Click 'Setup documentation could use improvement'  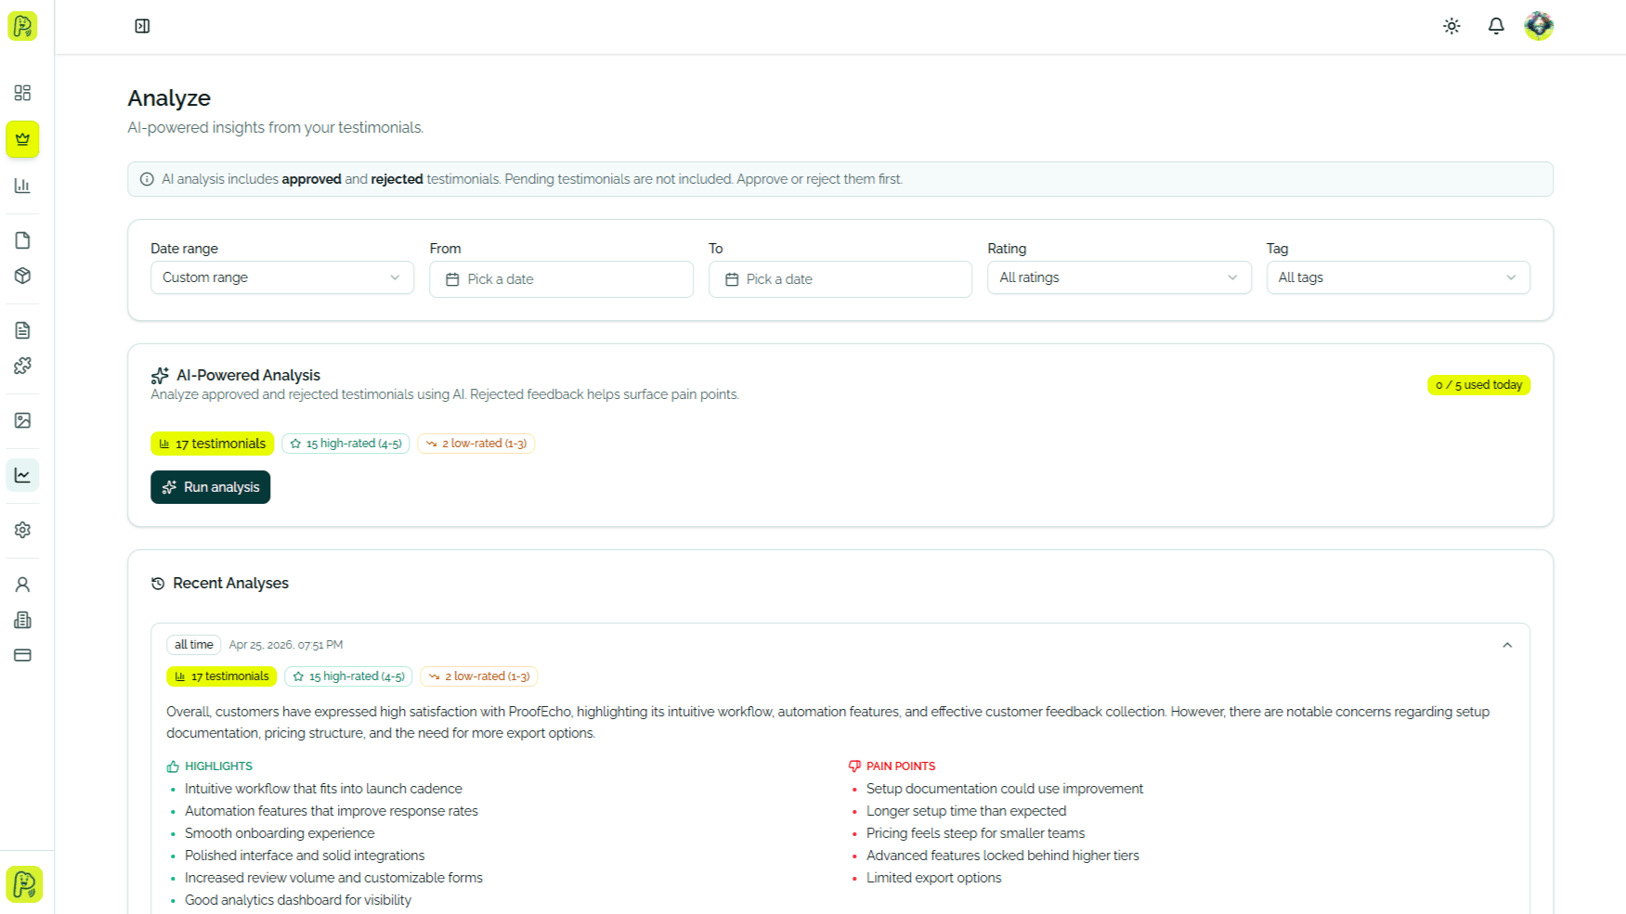point(1005,789)
